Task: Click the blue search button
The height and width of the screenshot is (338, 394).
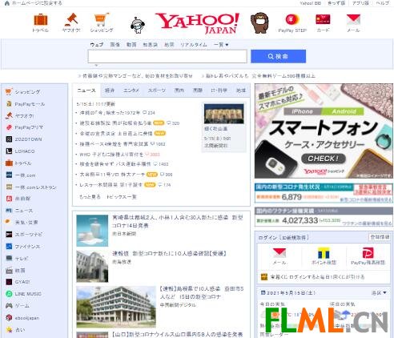Action: (278, 56)
